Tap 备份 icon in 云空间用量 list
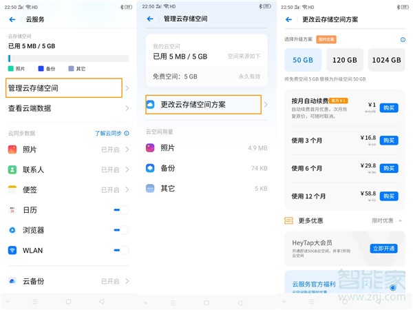This screenshot has width=413, height=310. [x=150, y=168]
